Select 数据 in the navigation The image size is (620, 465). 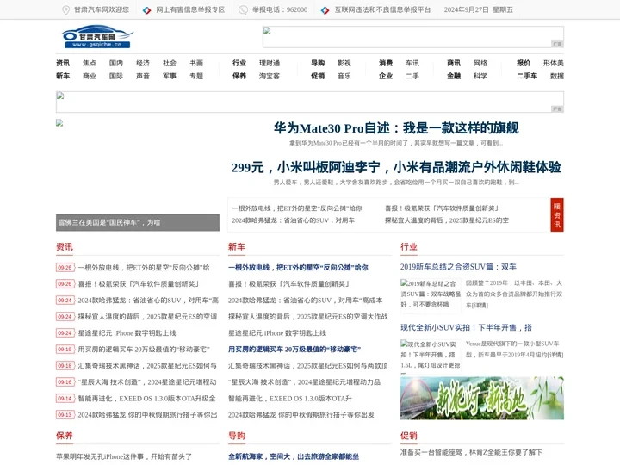coord(557,76)
